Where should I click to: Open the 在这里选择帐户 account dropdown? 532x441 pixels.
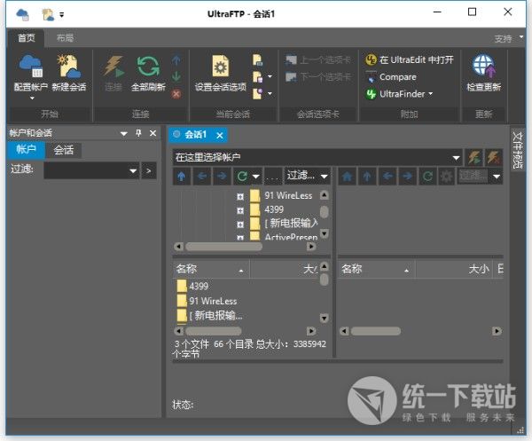(x=457, y=157)
